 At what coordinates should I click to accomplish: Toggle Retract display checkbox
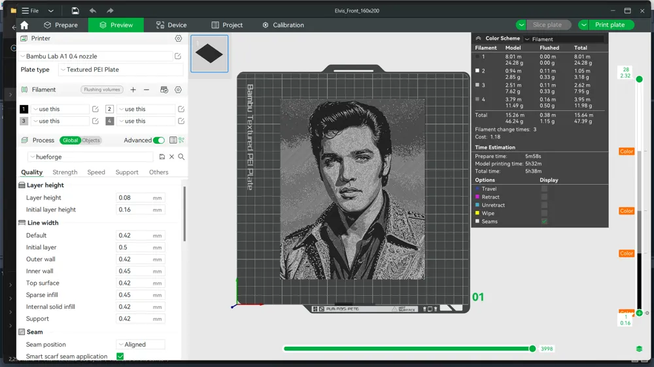[544, 197]
